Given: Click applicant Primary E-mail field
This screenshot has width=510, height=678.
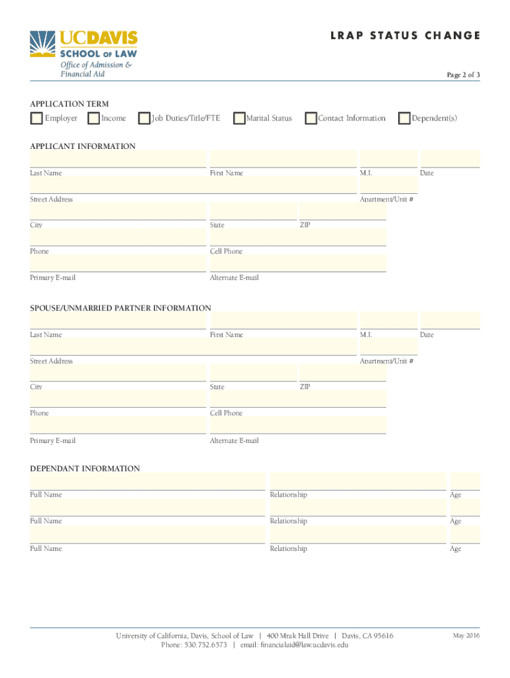Looking at the screenshot, I should pyautogui.click(x=117, y=264).
